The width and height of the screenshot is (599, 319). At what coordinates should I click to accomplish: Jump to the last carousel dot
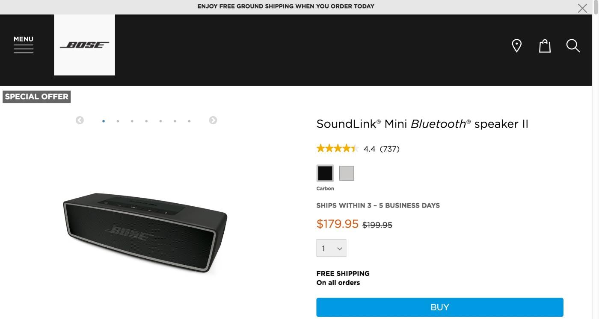click(x=189, y=121)
